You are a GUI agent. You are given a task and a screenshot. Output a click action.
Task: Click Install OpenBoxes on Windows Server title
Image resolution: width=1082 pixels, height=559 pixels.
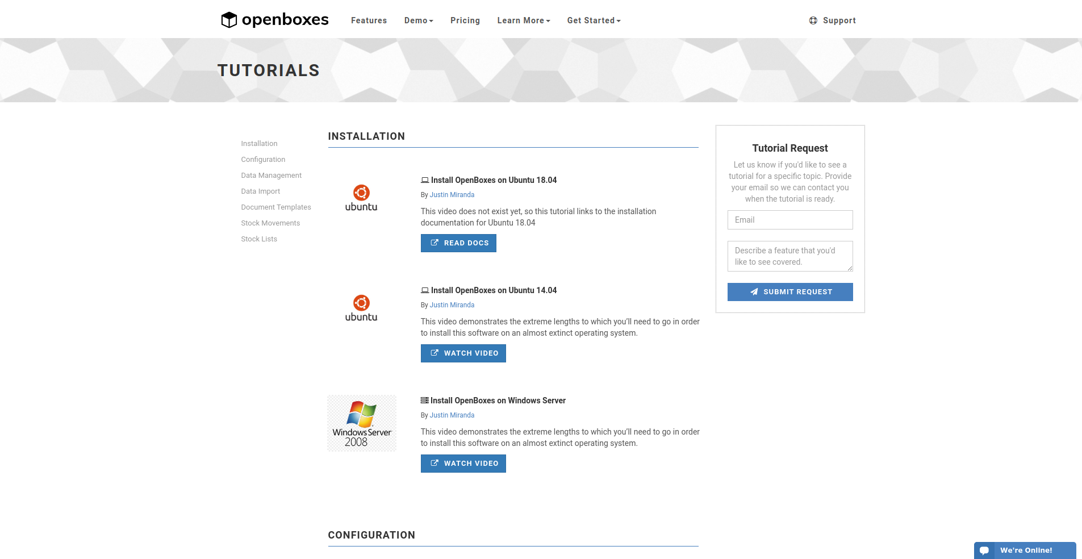[x=498, y=401]
